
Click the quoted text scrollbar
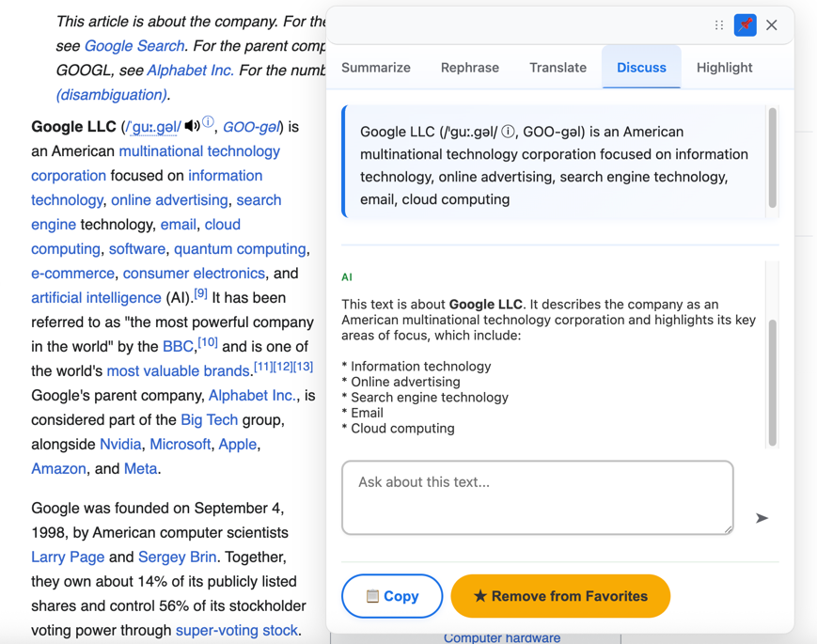773,158
